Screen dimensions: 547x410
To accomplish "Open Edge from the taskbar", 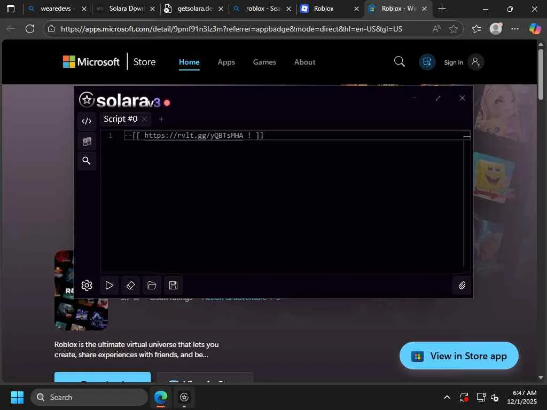I will (x=160, y=397).
